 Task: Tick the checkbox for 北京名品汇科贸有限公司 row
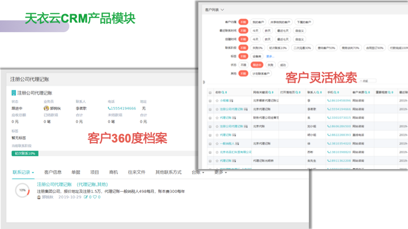pyautogui.click(x=210, y=153)
